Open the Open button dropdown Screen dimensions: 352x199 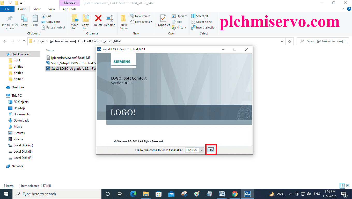pos(179,16)
